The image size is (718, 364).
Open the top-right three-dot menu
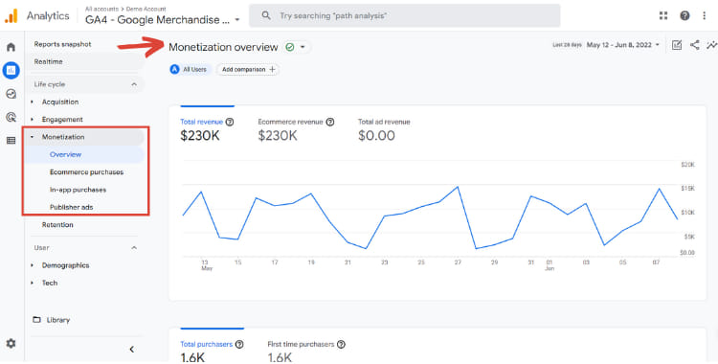click(x=705, y=15)
